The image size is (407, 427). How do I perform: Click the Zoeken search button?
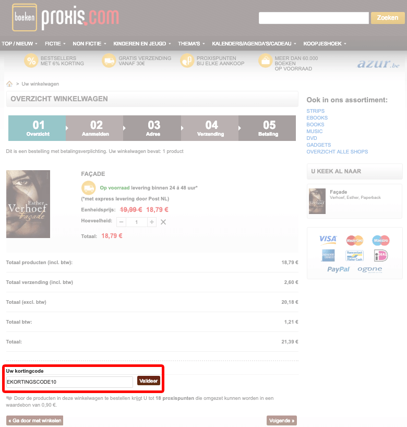tap(388, 18)
